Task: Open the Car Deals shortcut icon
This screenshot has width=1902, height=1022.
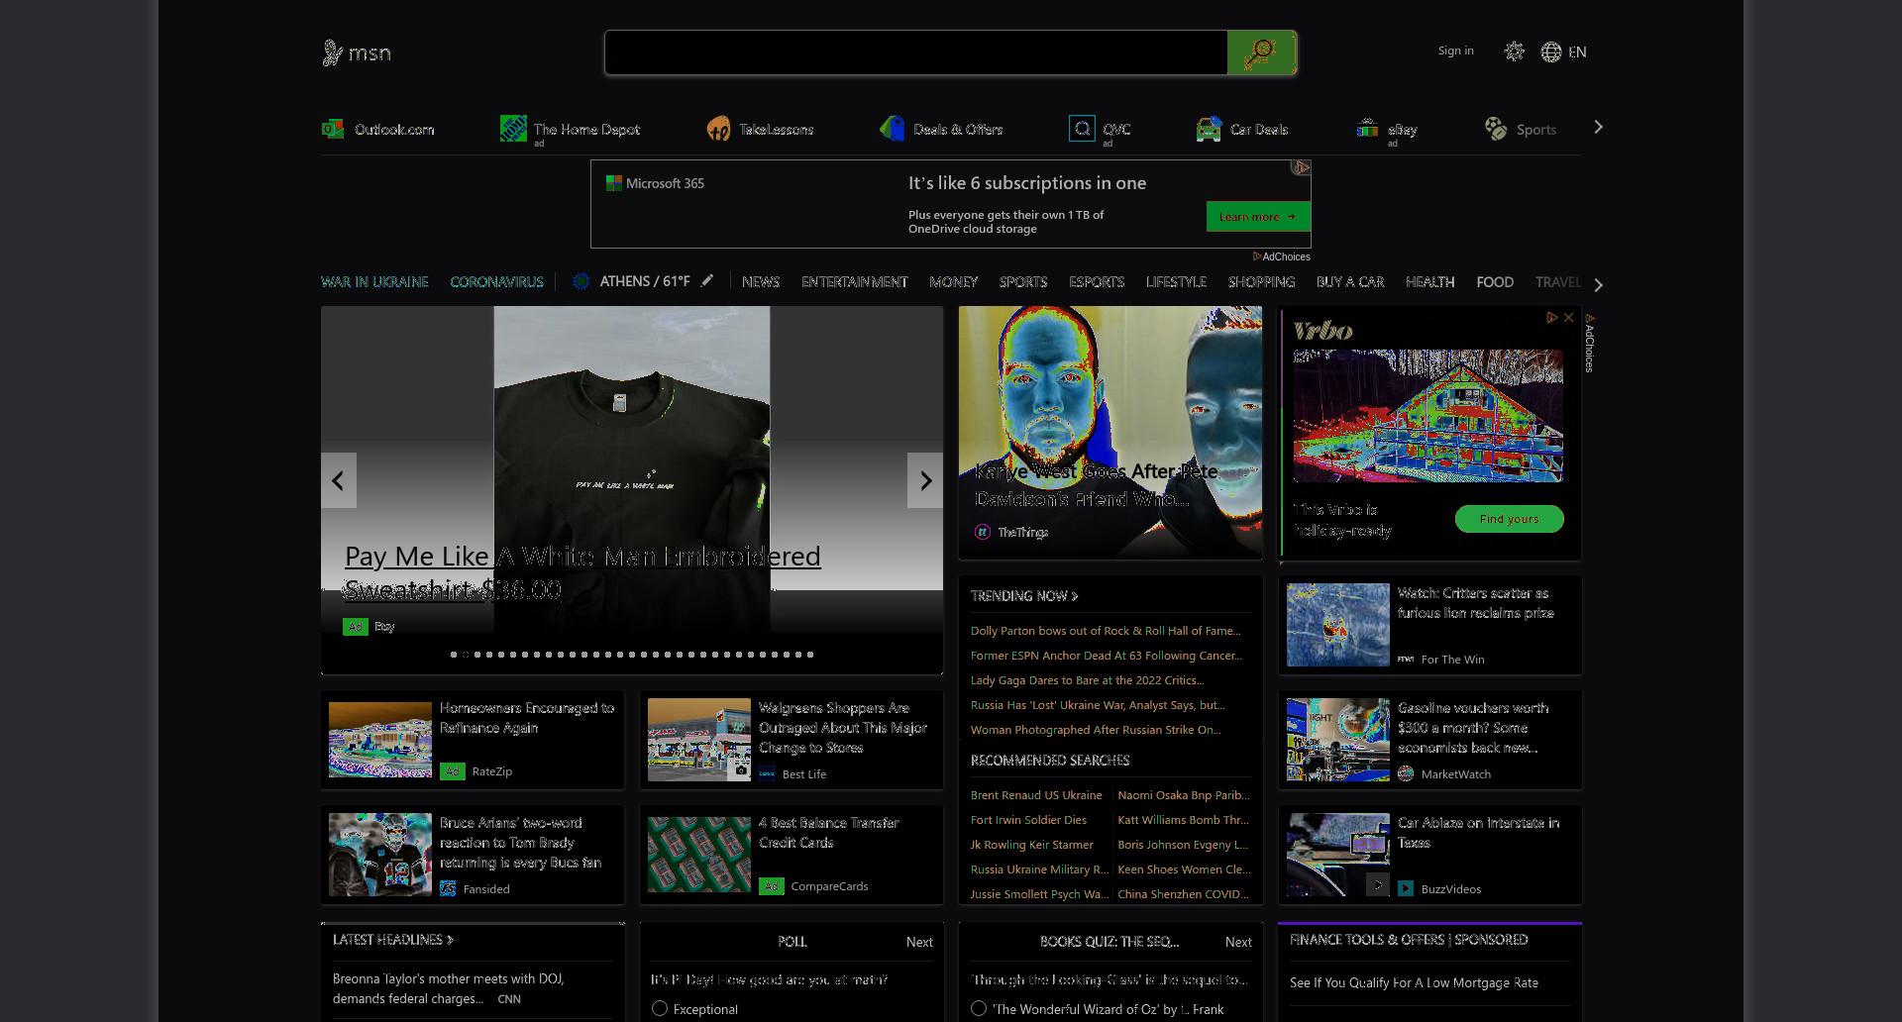Action: tap(1209, 129)
